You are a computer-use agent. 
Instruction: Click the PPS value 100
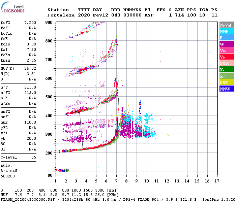click(x=191, y=15)
